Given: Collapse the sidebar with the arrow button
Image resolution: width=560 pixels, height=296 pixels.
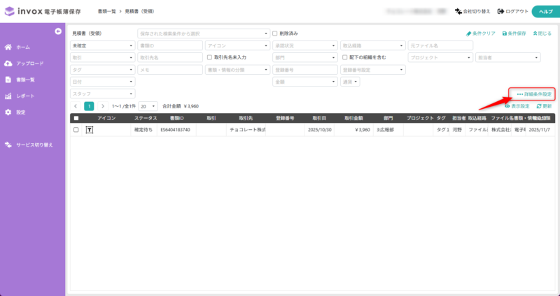Looking at the screenshot, I should (58, 31).
